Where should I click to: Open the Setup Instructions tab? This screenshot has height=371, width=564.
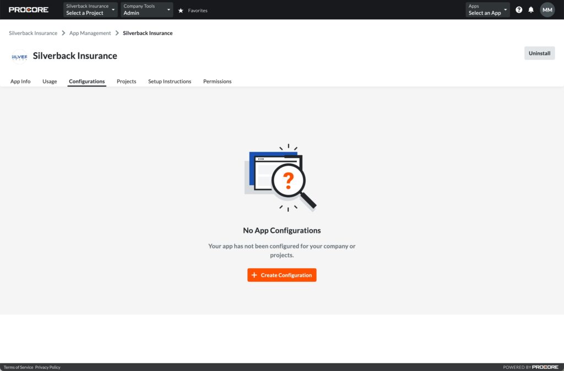(x=170, y=81)
